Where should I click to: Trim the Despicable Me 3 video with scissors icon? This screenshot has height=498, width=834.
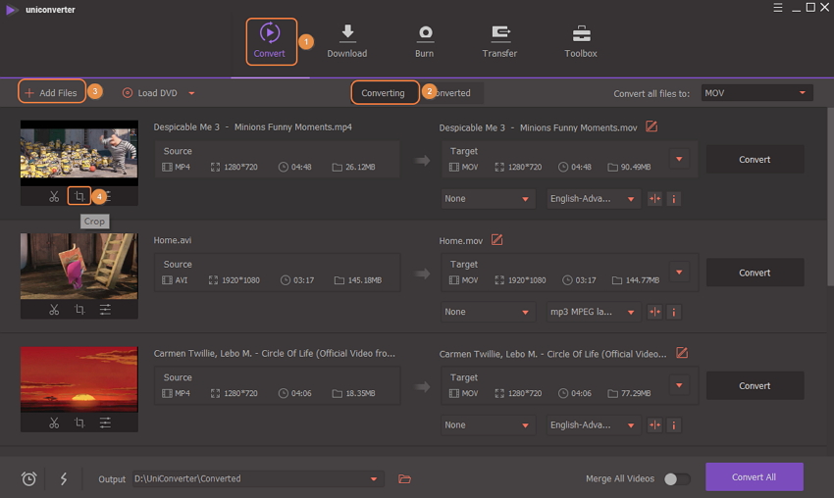pos(54,197)
